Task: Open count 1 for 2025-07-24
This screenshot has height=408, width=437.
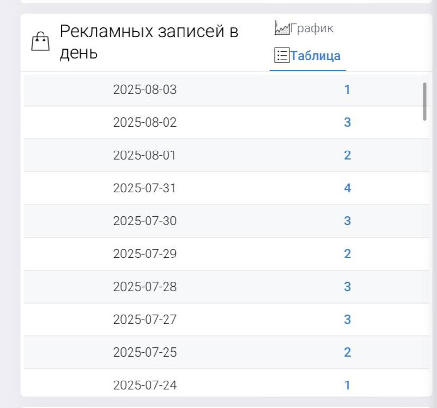Action: 347,385
